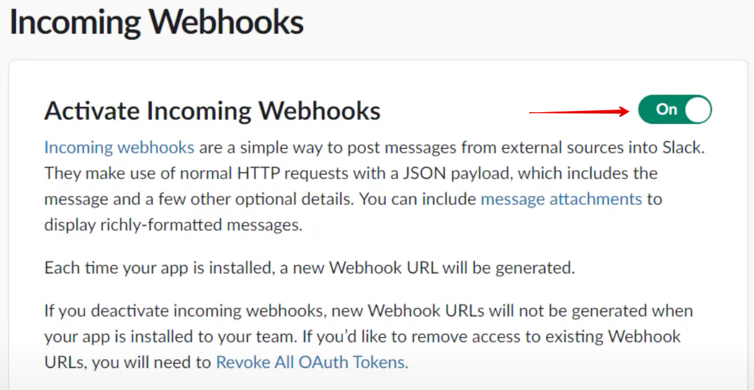Open the "Incoming webhooks" blue link
This screenshot has height=390, width=754.
pos(119,147)
